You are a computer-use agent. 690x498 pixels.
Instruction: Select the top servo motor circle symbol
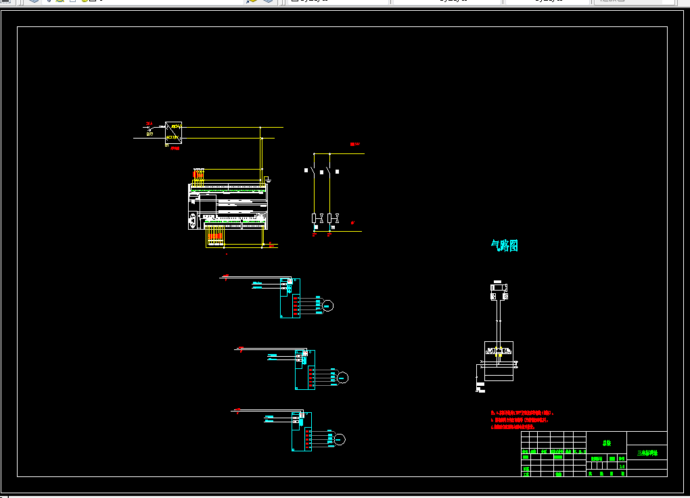click(328, 305)
